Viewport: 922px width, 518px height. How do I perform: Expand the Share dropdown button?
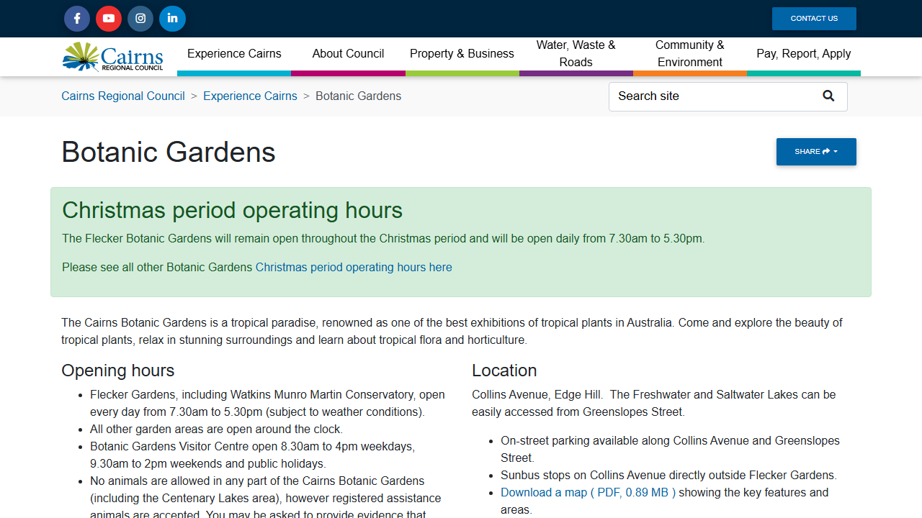815,152
